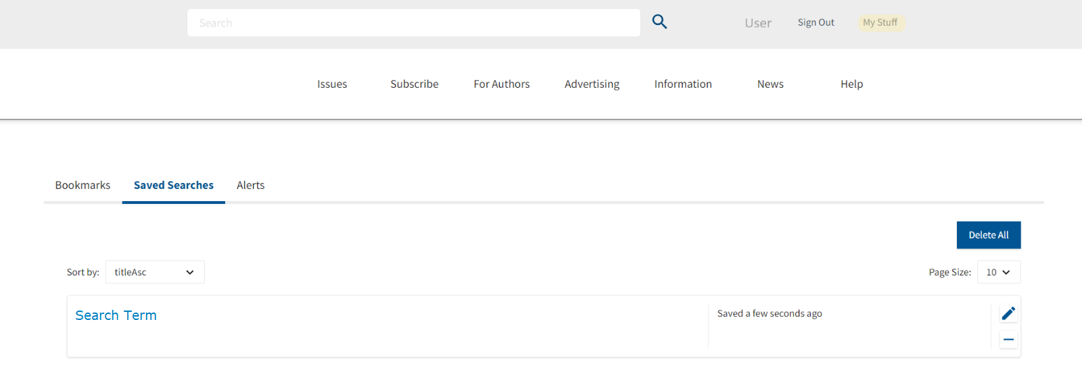The image size is (1082, 376).
Task: Visit the News section
Action: point(770,84)
